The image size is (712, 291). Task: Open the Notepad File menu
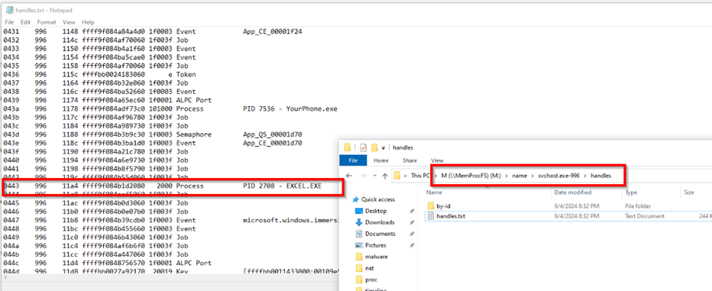(9, 22)
